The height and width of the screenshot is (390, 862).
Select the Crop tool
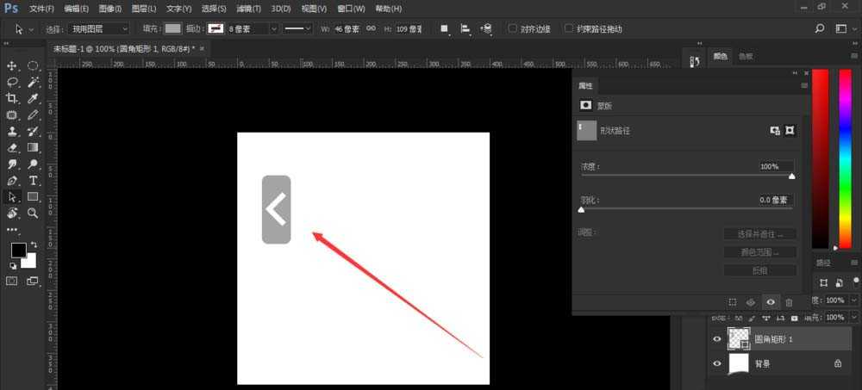[12, 98]
